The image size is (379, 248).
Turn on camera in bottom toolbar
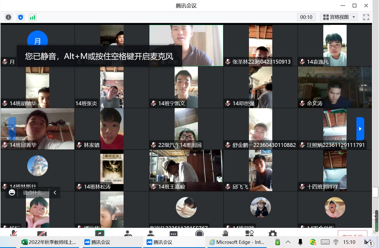42,233
